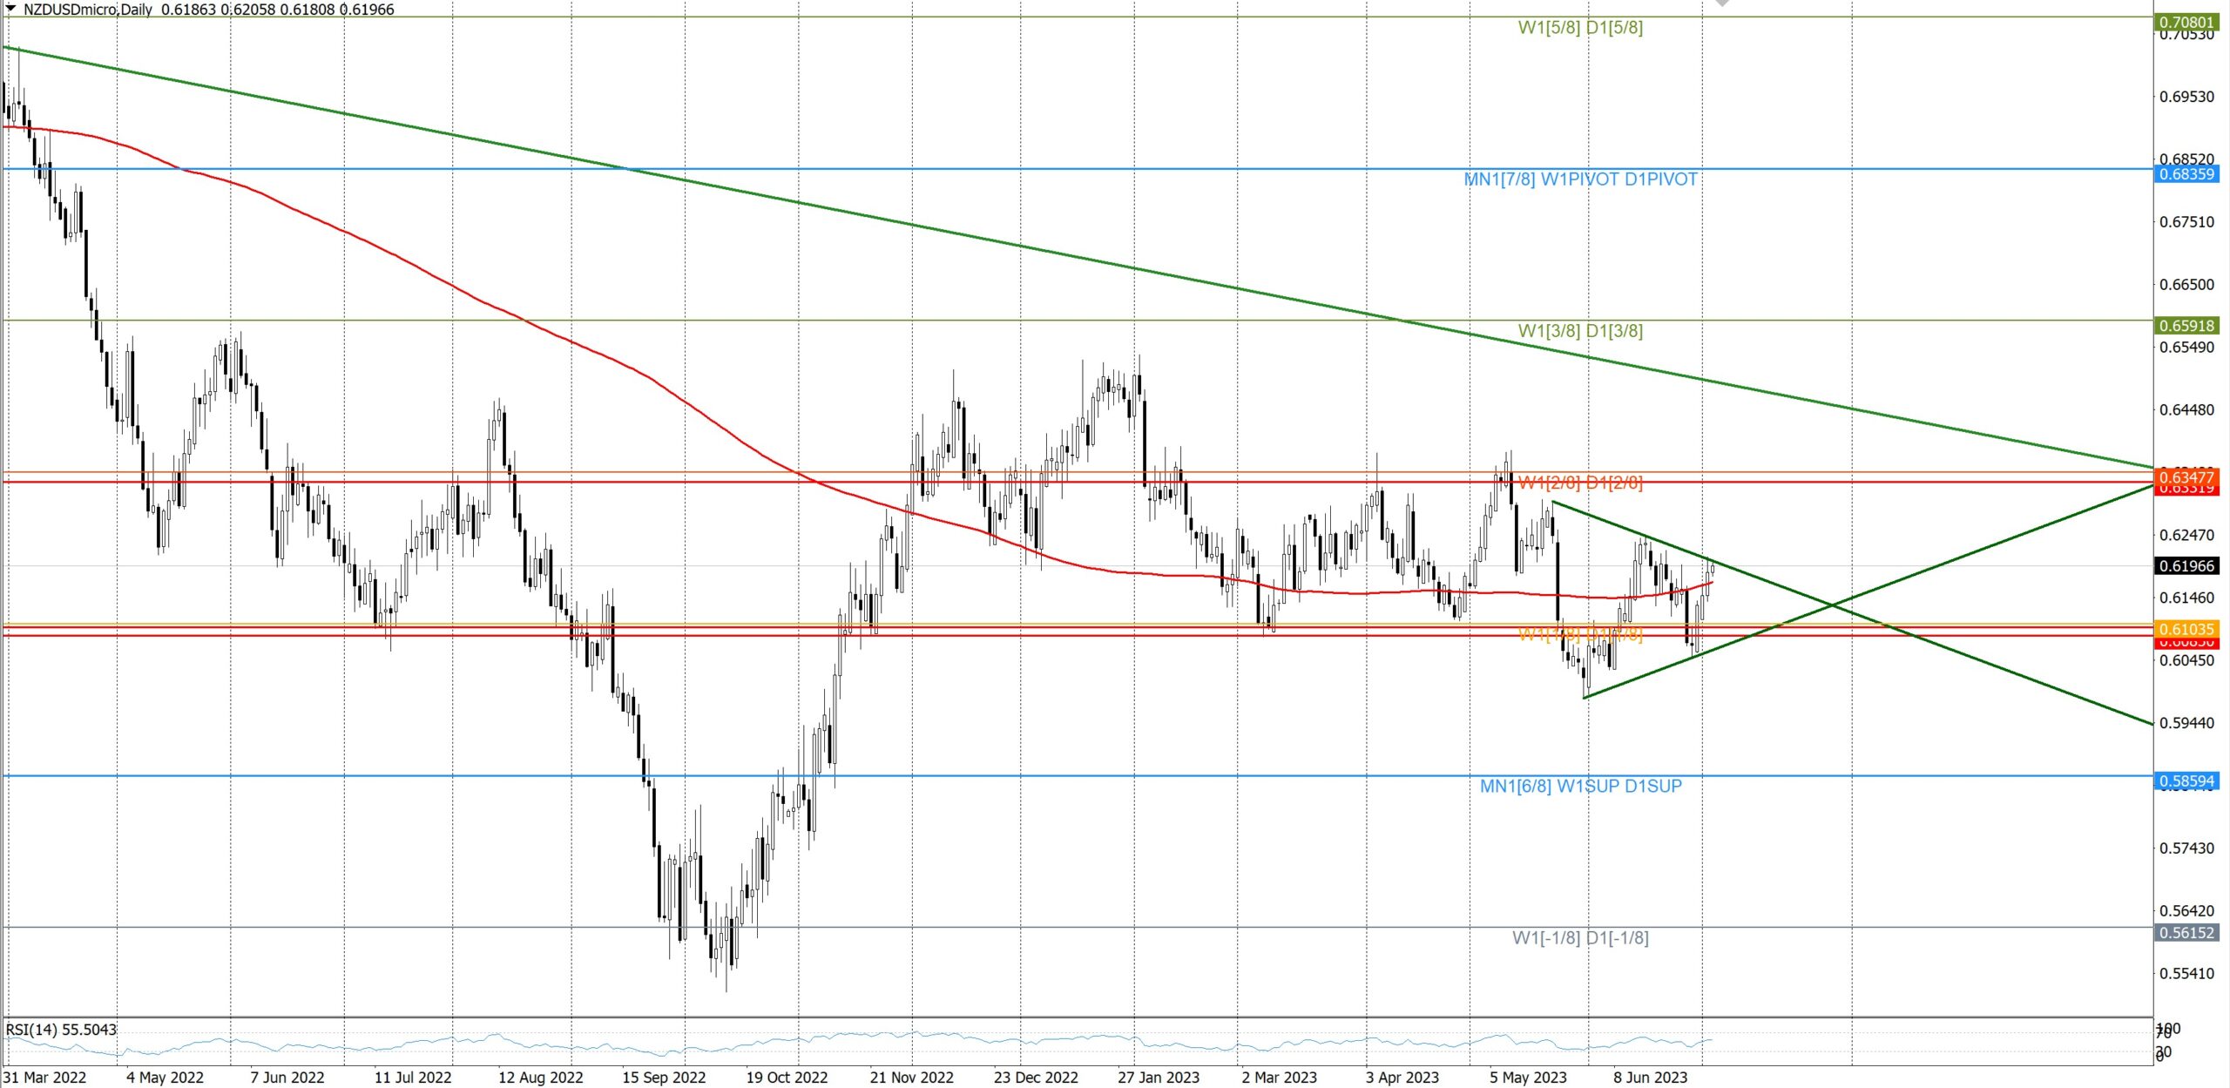Click the blue 0.68359 price label
This screenshot has width=2230, height=1088.
2186,173
